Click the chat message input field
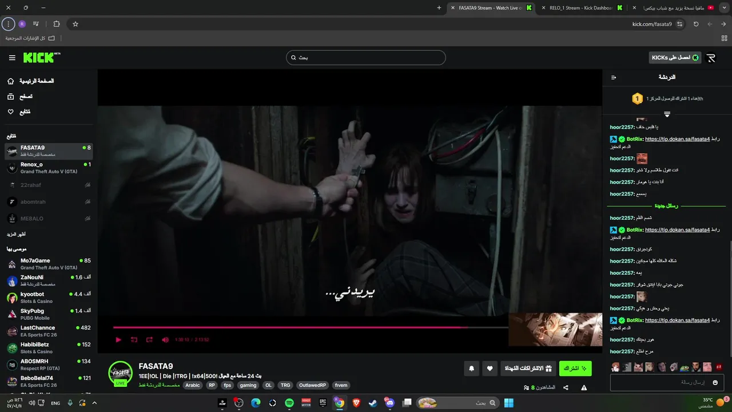 (667, 382)
